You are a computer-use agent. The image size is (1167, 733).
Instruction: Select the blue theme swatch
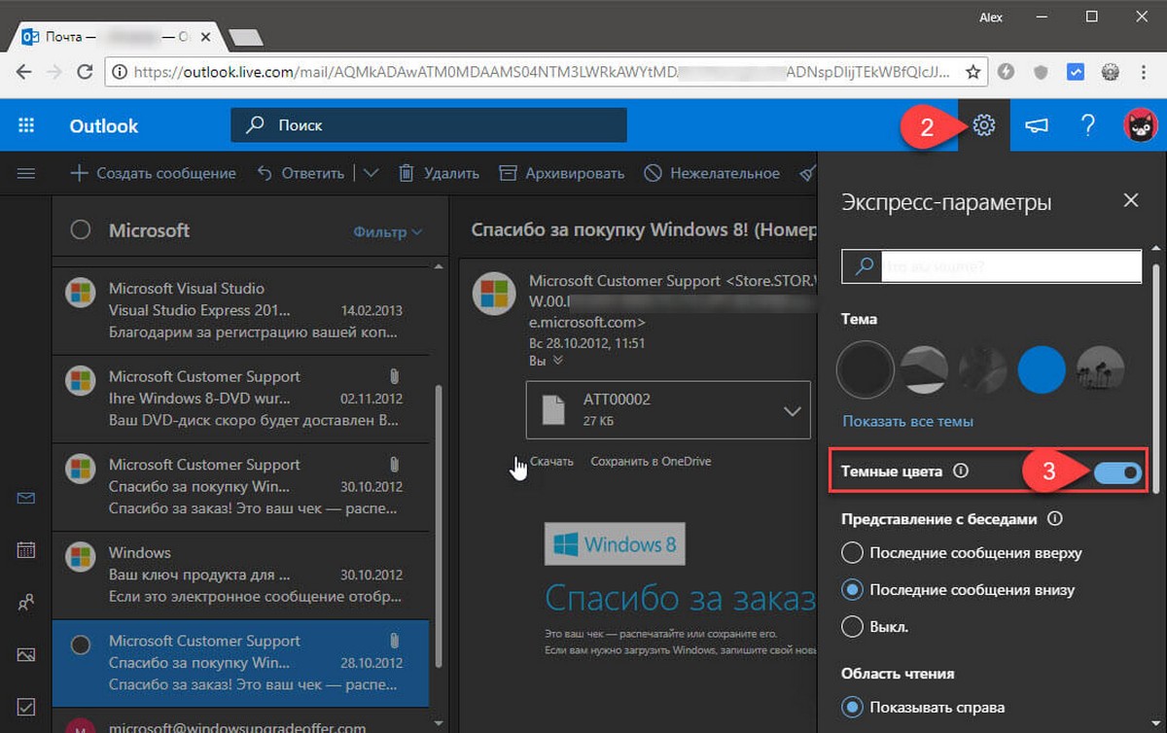(x=1042, y=369)
